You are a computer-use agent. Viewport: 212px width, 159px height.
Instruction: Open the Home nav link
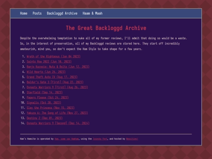24,13
